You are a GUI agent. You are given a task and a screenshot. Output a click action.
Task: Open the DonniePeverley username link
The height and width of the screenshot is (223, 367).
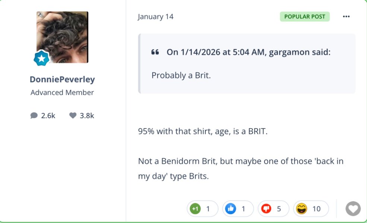coord(62,80)
